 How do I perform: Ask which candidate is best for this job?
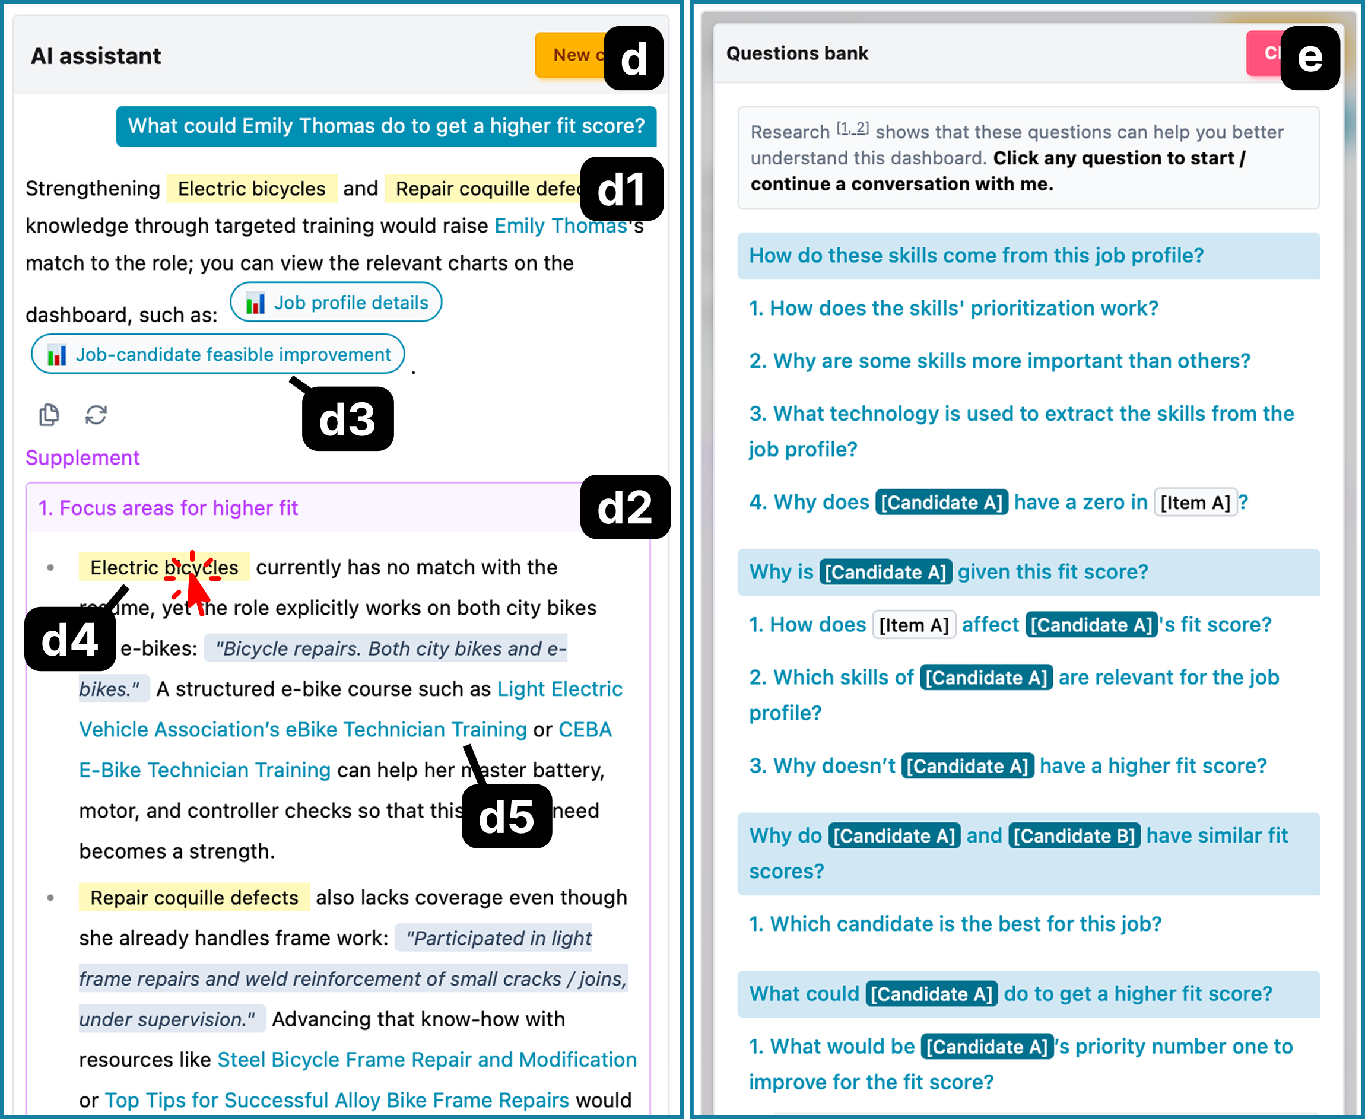click(x=955, y=924)
